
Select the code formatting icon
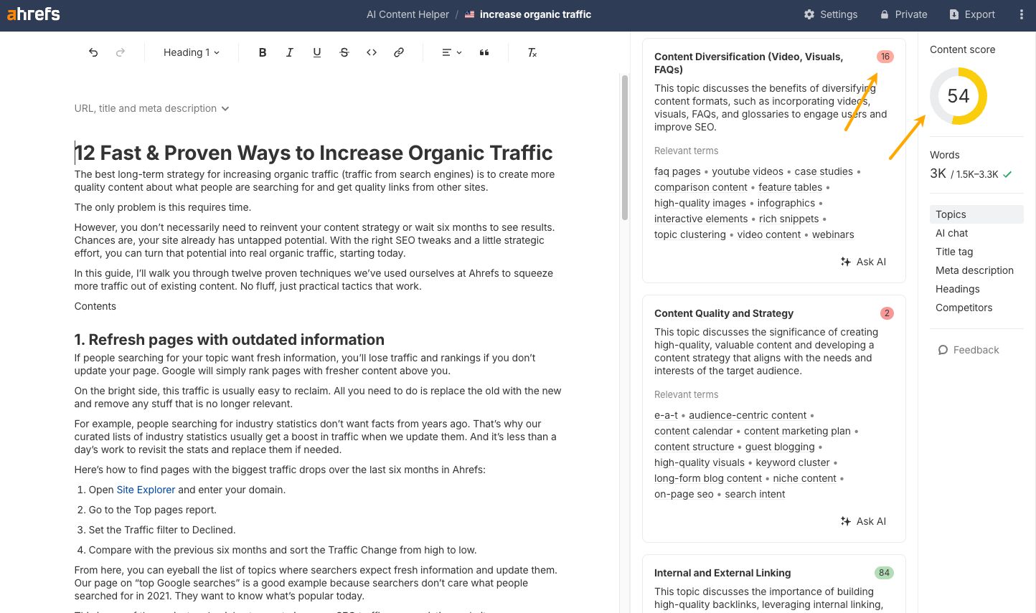(x=371, y=52)
